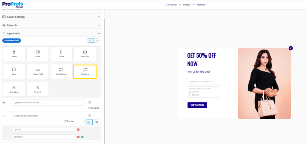Image resolution: width=307 pixels, height=144 pixels.
Task: Remove option 2 with the red minus
Action: point(78,137)
